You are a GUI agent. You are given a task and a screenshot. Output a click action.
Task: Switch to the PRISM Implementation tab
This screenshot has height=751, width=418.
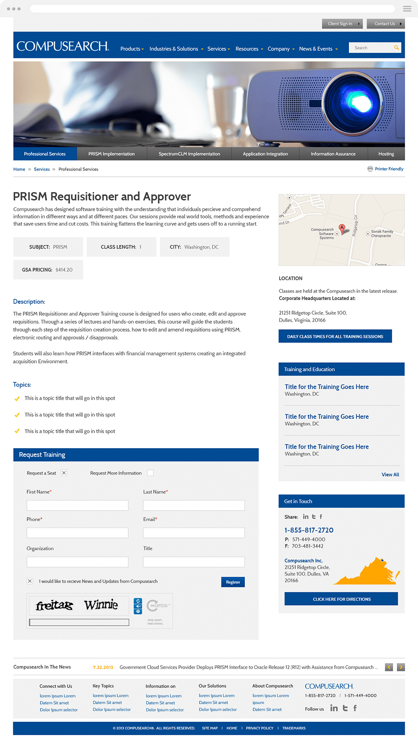(x=112, y=154)
